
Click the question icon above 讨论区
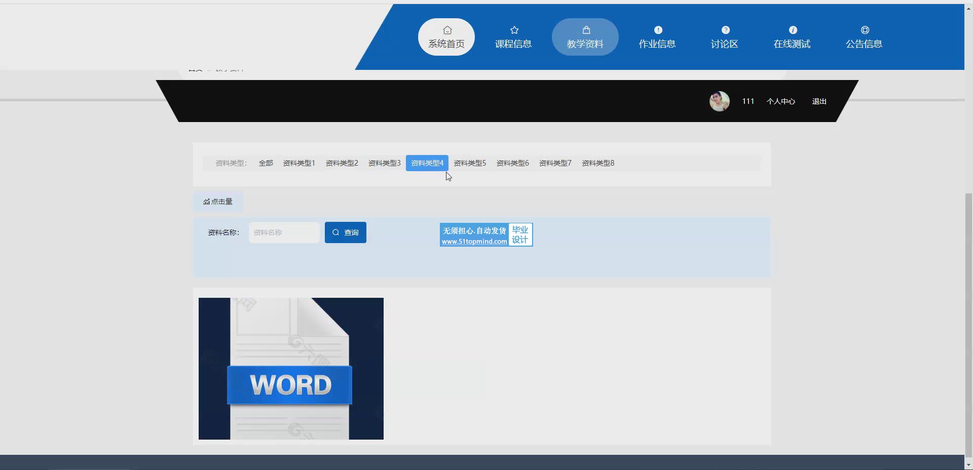point(725,30)
